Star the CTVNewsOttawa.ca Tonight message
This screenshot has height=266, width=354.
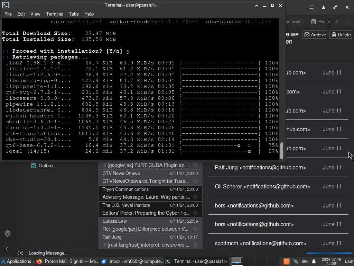click(x=195, y=181)
